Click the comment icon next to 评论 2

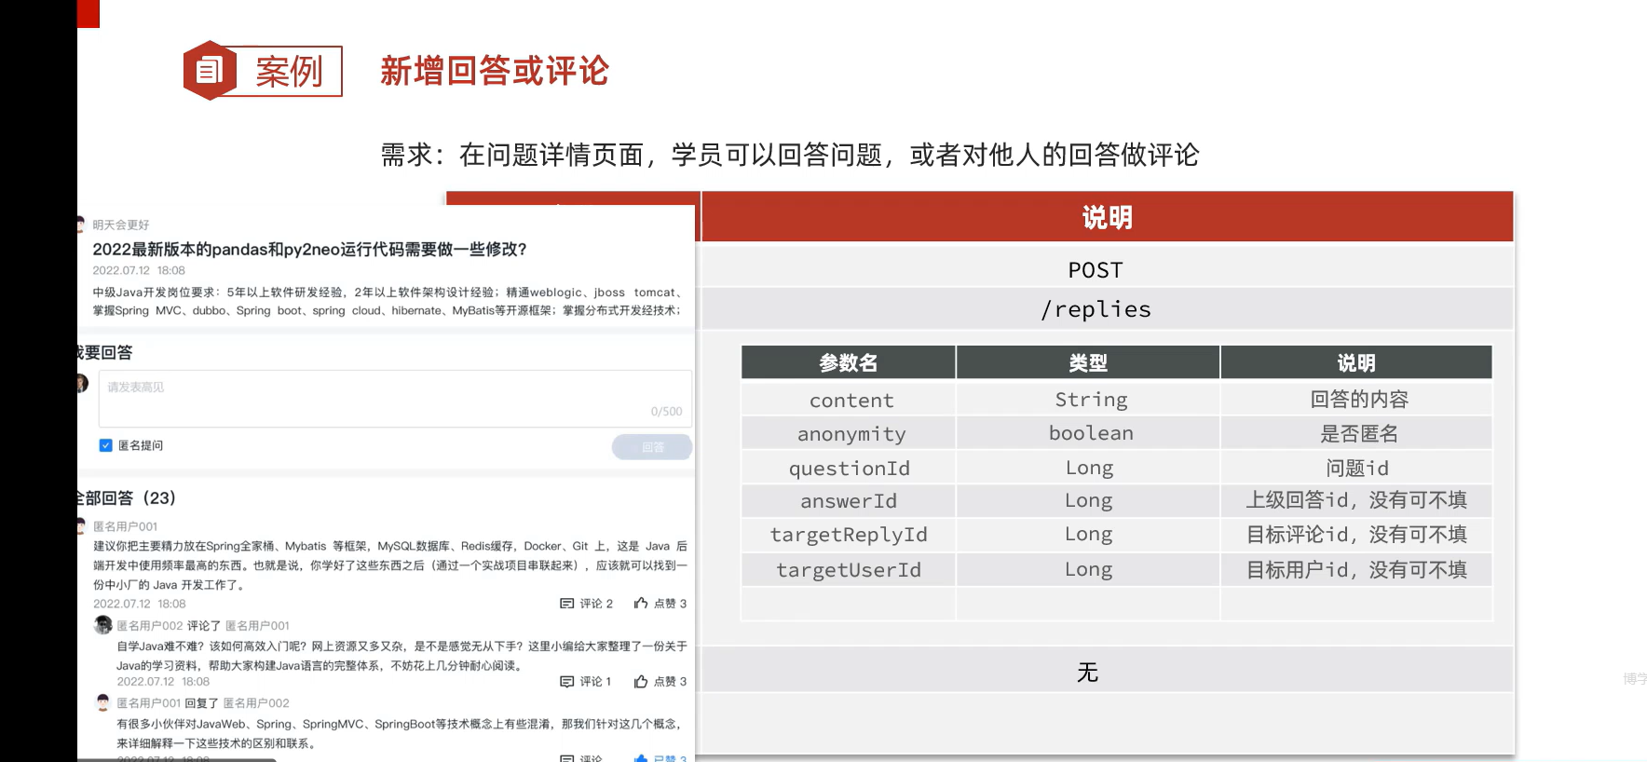point(566,604)
